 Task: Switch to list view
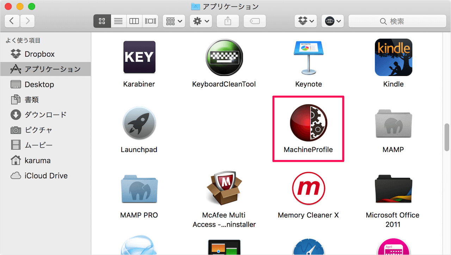[x=118, y=21]
